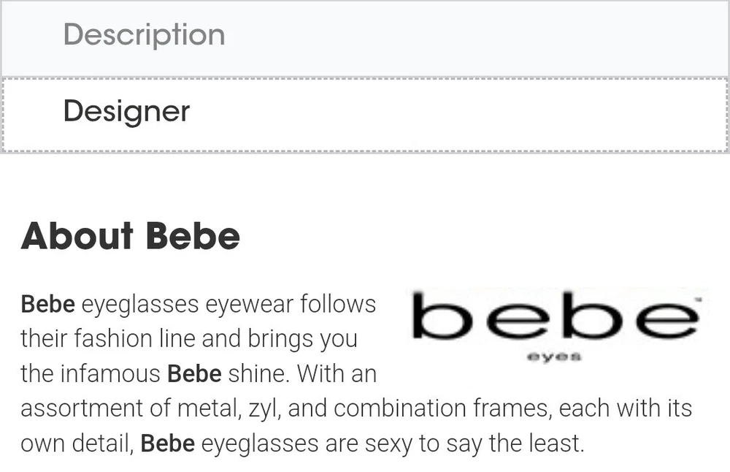Select the Designer tab

coord(126,112)
